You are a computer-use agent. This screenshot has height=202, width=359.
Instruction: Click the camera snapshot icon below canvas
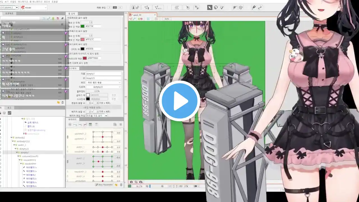131,182
